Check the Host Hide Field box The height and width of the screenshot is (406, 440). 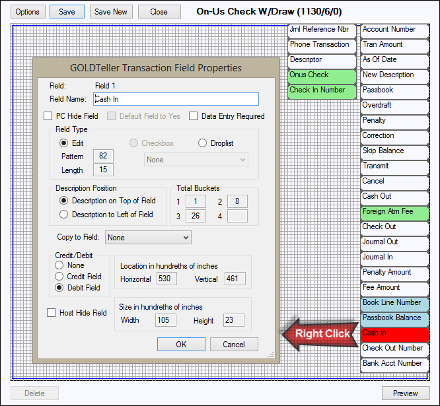pos(51,313)
